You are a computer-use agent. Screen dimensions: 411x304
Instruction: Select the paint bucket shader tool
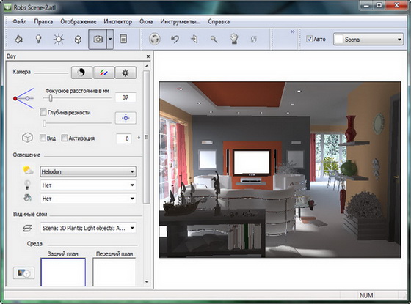tap(19, 40)
